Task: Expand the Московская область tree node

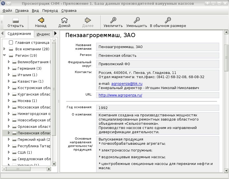Action: (x=9, y=107)
